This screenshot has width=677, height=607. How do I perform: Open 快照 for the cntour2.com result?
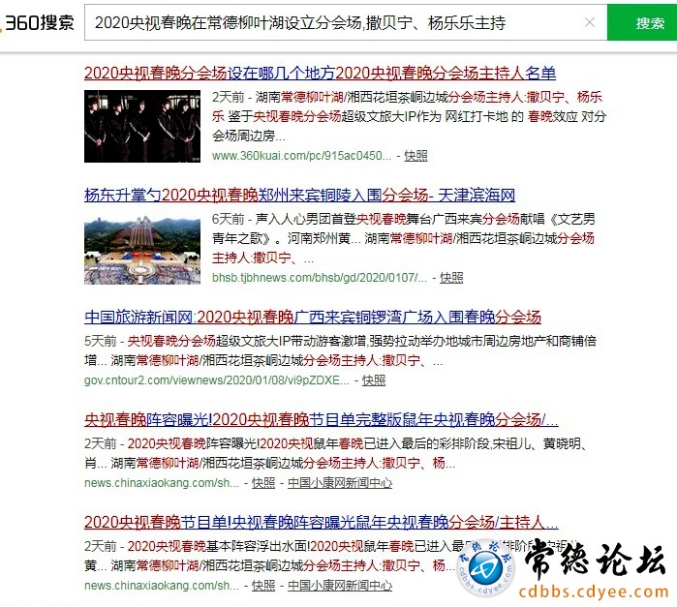click(x=374, y=380)
